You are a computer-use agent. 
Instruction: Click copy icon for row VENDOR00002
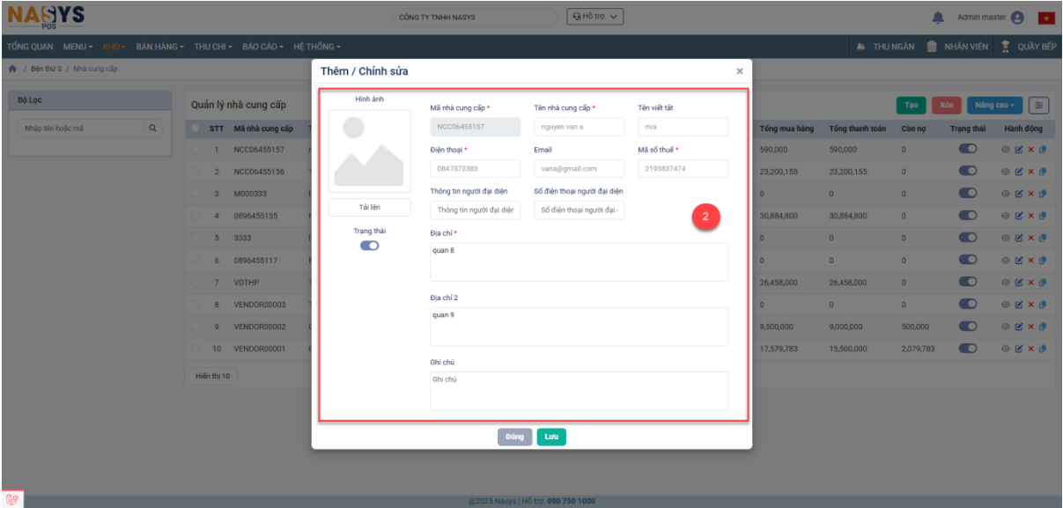click(1042, 327)
